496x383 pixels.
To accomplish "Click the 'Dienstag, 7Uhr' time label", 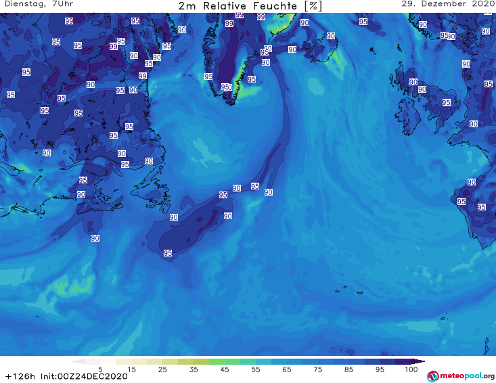I will [39, 4].
